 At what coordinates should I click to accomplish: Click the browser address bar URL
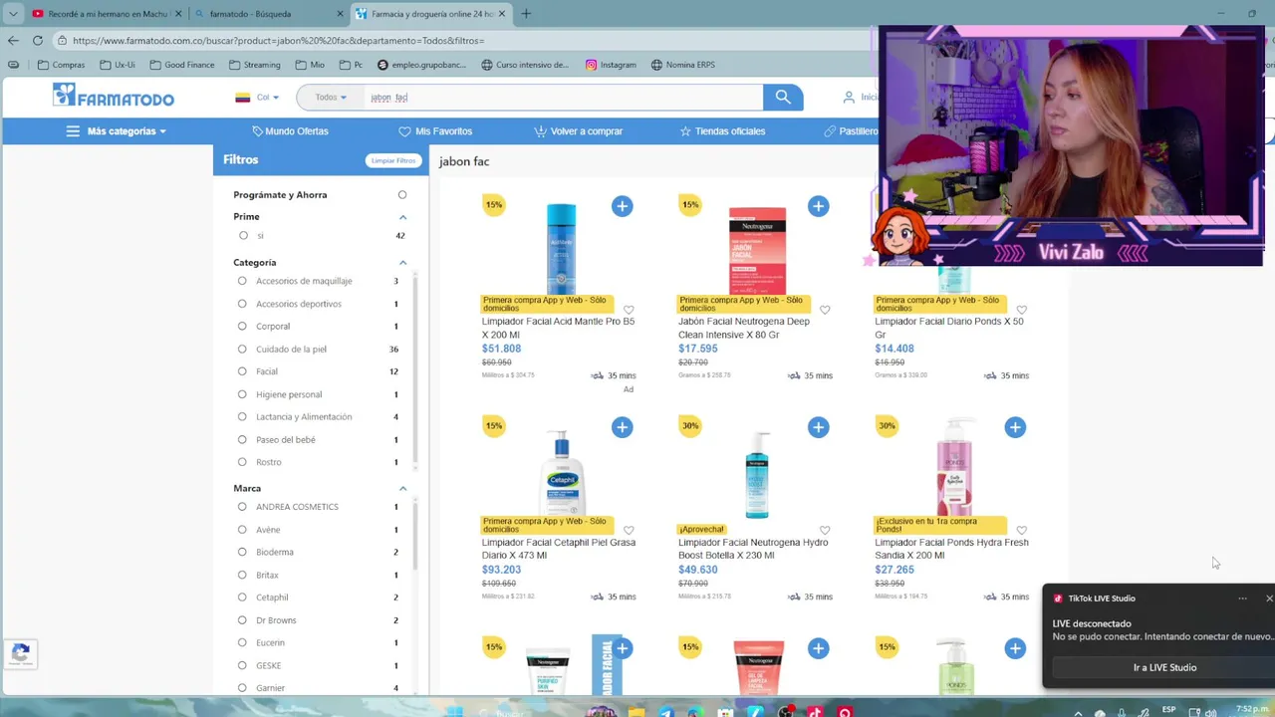[x=278, y=41]
